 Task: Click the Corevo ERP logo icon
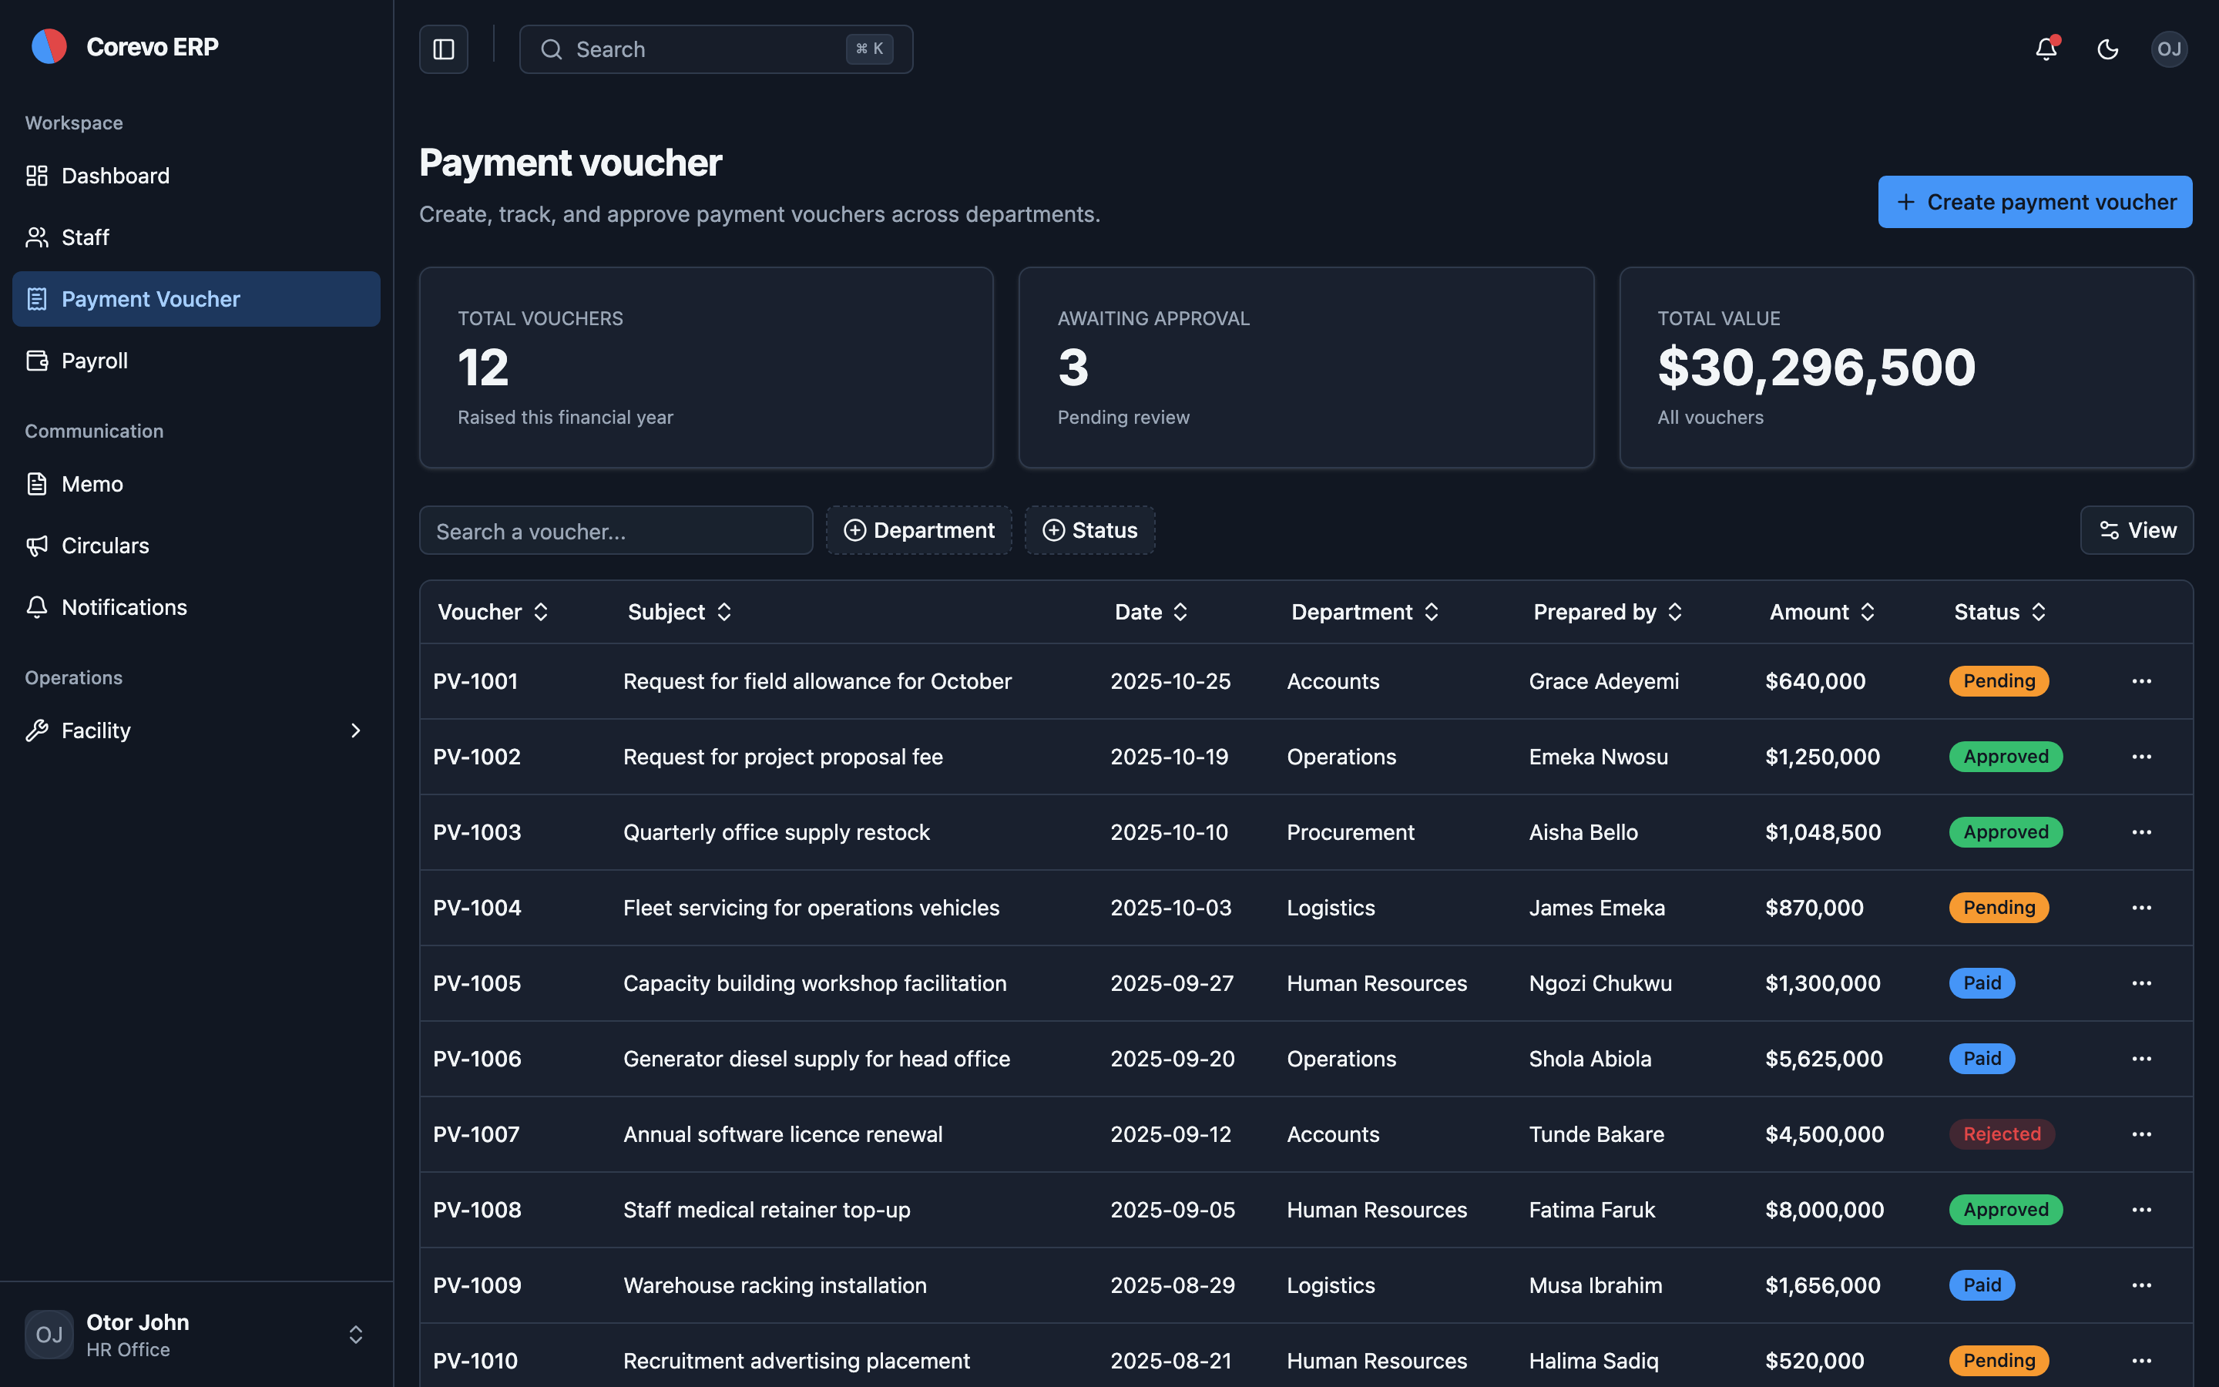coord(49,47)
